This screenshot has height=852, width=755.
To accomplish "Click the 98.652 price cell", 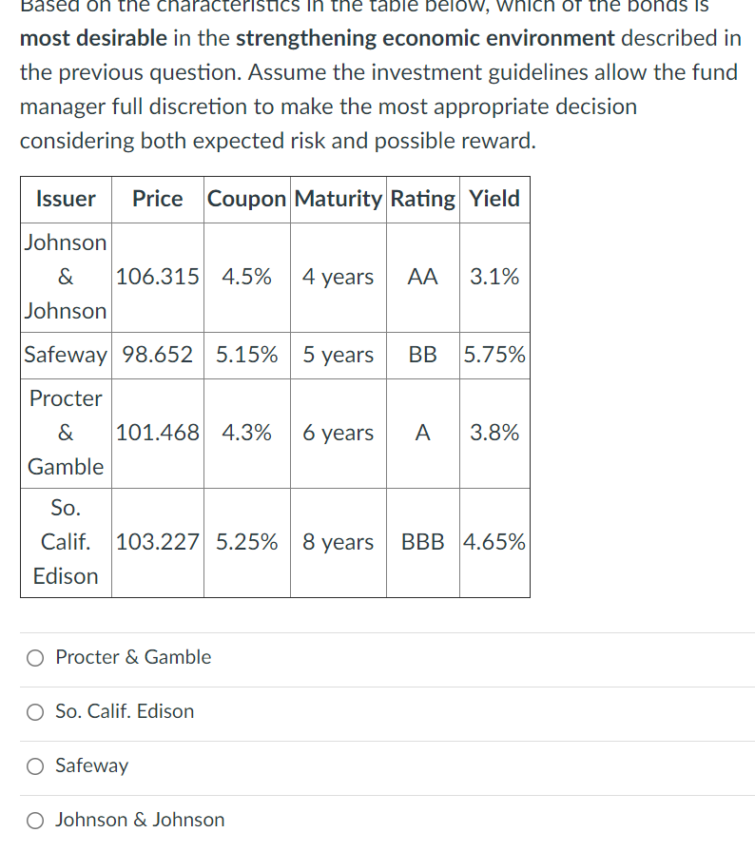I will point(158,355).
